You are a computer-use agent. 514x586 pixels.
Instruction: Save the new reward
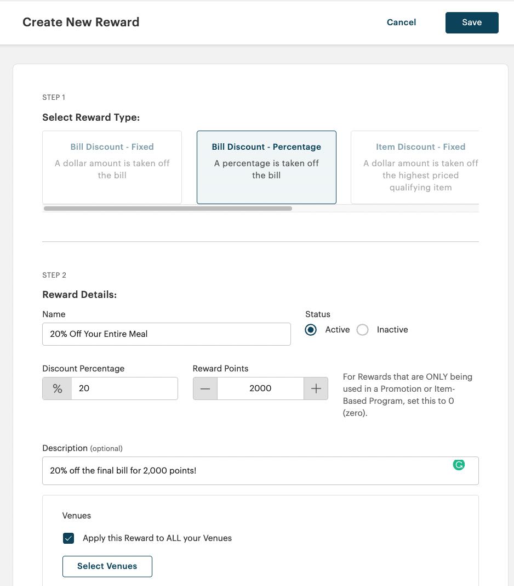[472, 22]
